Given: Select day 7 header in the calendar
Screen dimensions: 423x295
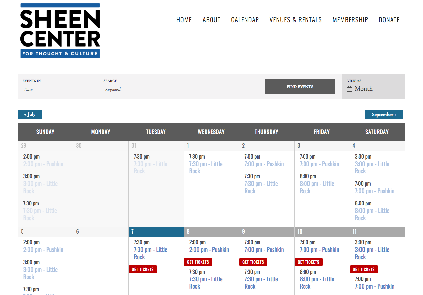Looking at the screenshot, I should pos(156,232).
